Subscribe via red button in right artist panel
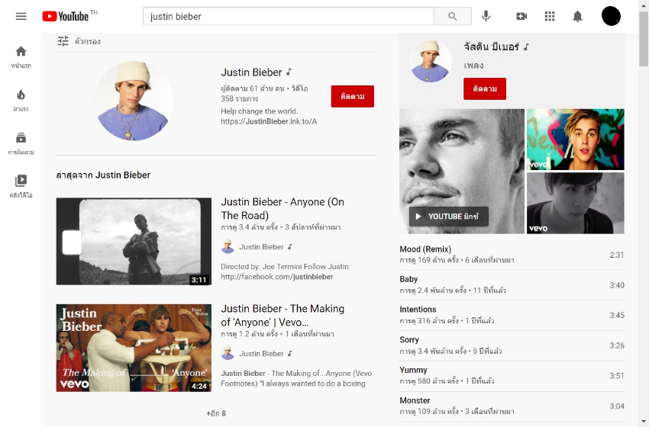This screenshot has width=649, height=427. click(x=485, y=88)
